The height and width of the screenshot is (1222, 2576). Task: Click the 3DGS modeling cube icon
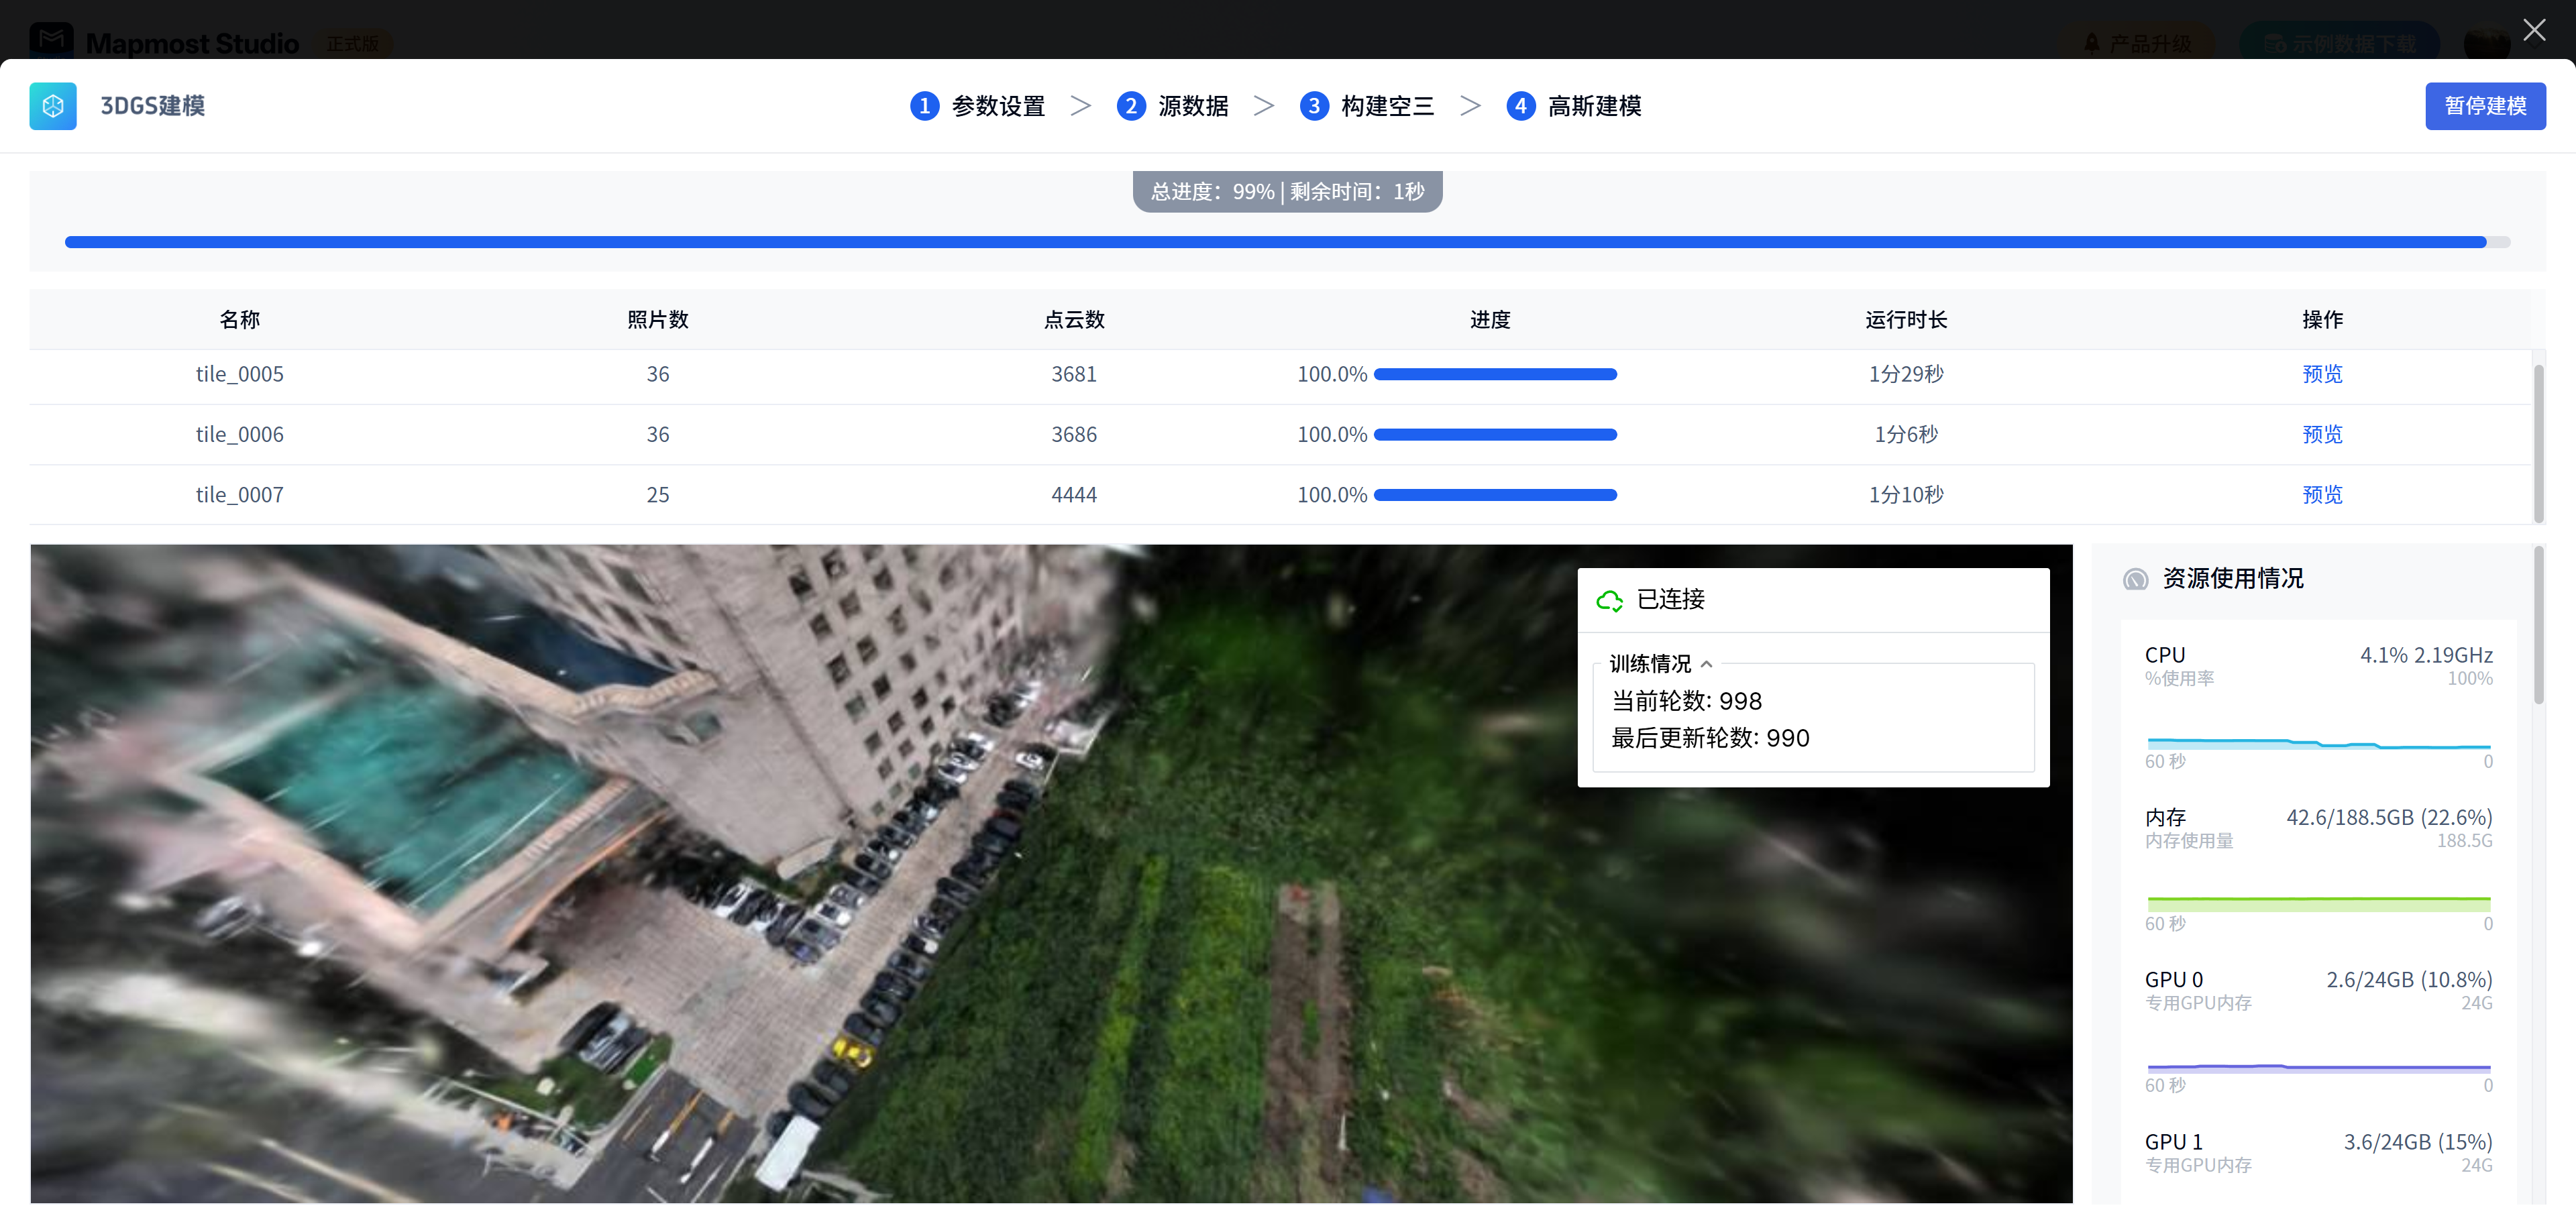click(53, 106)
